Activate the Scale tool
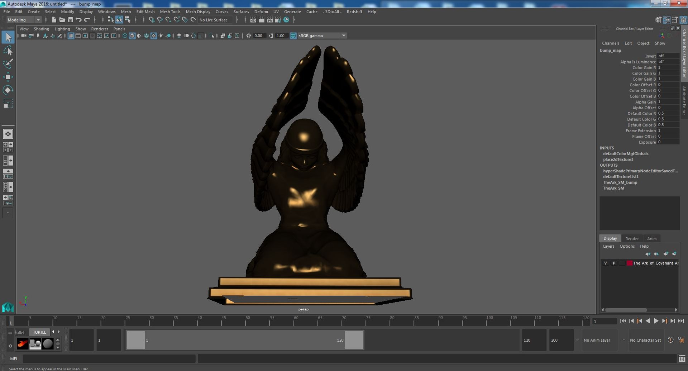 (8, 103)
